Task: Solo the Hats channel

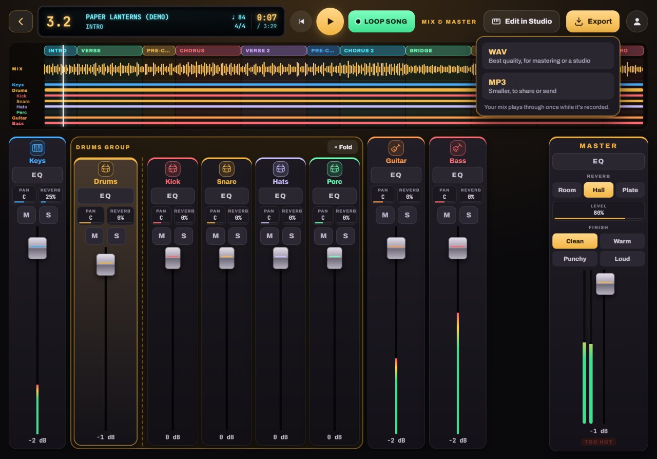Action: point(292,236)
